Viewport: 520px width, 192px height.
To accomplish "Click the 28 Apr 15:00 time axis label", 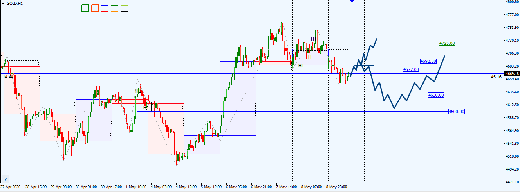I will tap(36, 187).
